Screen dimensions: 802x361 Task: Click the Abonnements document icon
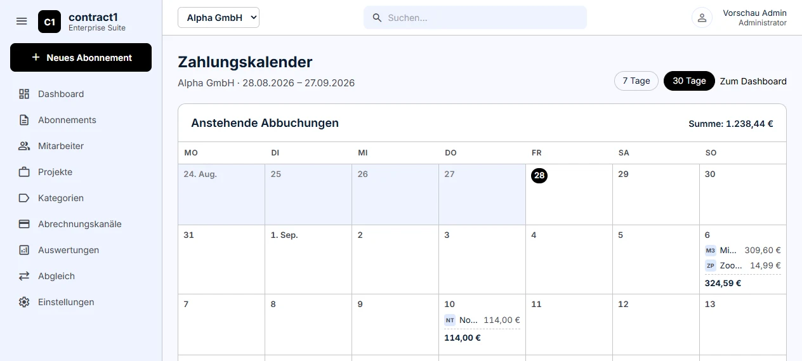24,120
